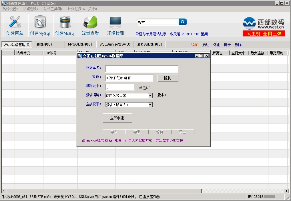Image resolution: width=291 pixels, height=201 pixels.
Task: Click the 环境检测 monitor icon
Action: [x=115, y=22]
